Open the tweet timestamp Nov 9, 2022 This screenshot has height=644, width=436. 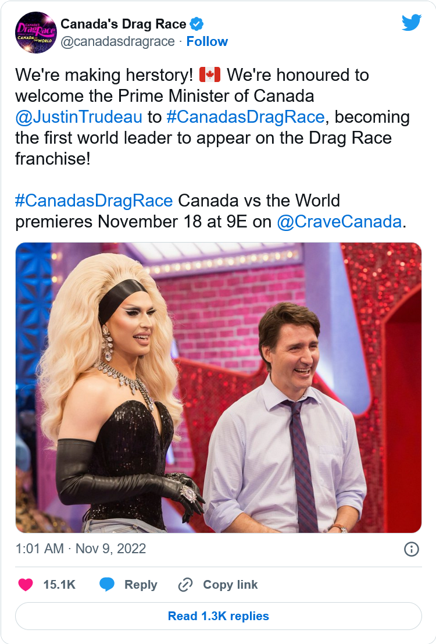point(80,549)
